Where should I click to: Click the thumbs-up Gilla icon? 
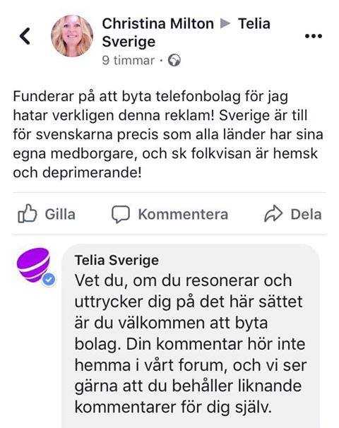coord(28,213)
